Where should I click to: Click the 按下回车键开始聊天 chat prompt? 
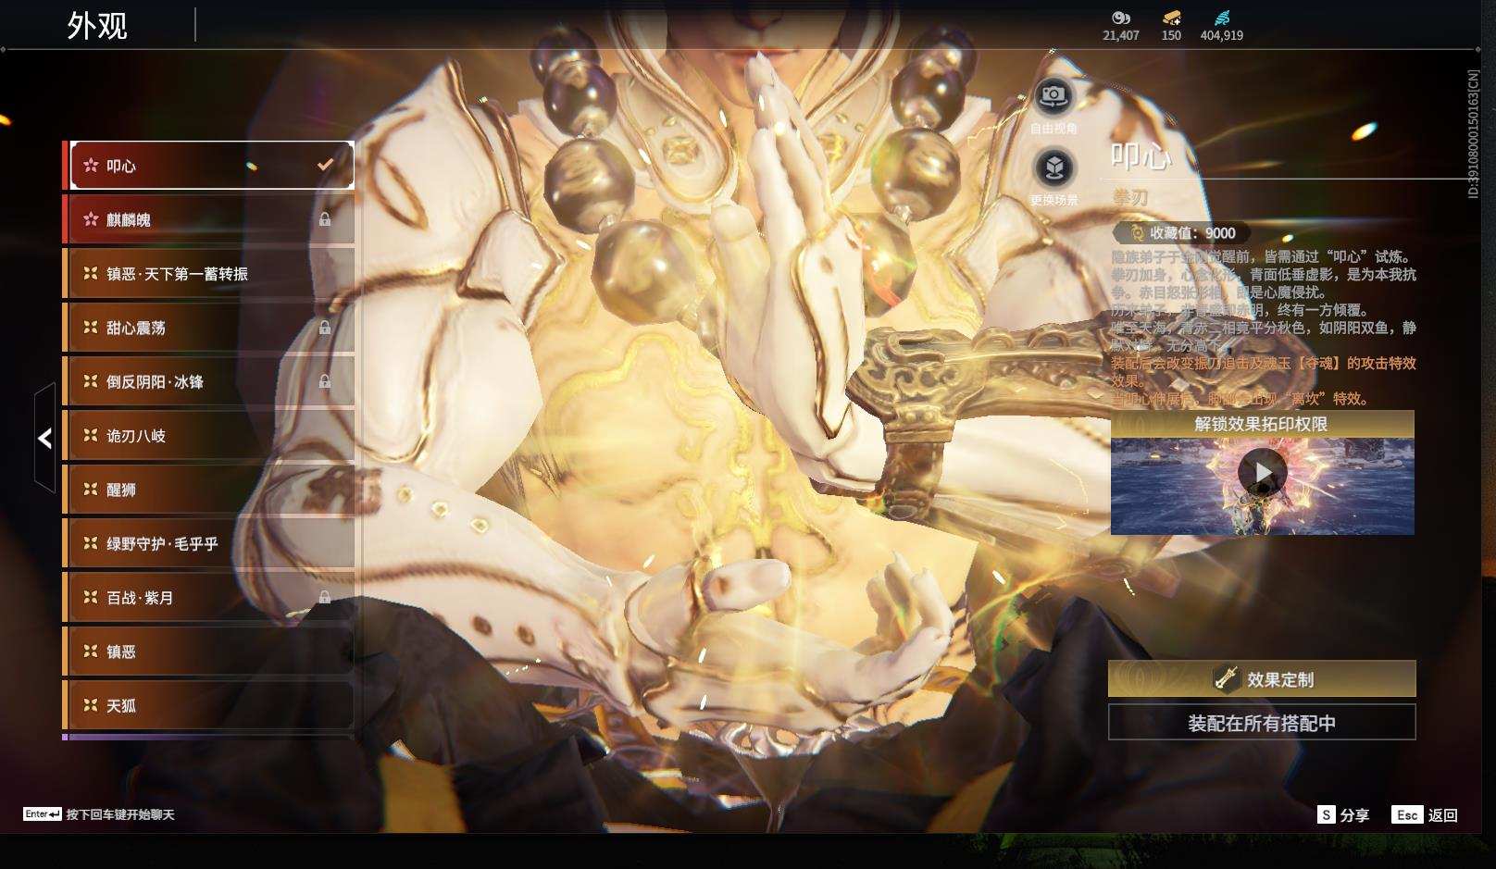pyautogui.click(x=120, y=815)
